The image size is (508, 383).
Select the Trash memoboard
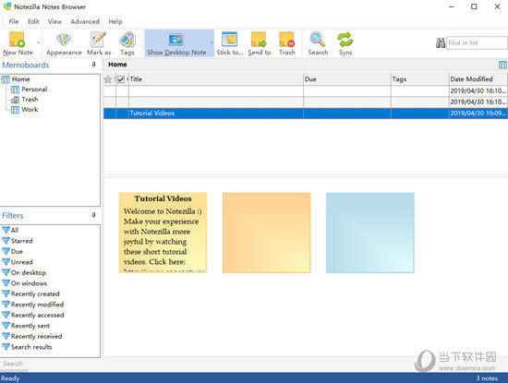pyautogui.click(x=30, y=100)
